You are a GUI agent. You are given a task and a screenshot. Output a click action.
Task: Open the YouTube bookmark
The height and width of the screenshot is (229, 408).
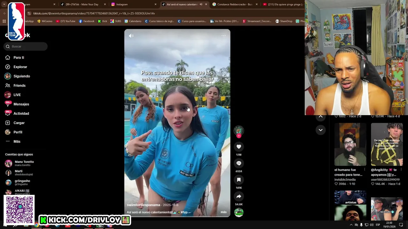(x=66, y=21)
